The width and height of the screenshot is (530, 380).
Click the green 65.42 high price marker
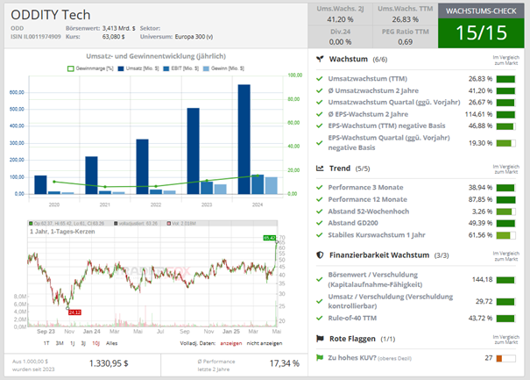click(270, 238)
